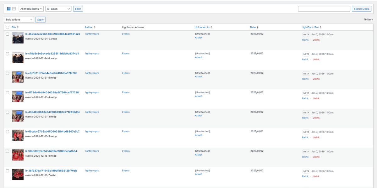
Task: Select checkbox for events-2025-12-15-9.webp row
Action: (8, 132)
